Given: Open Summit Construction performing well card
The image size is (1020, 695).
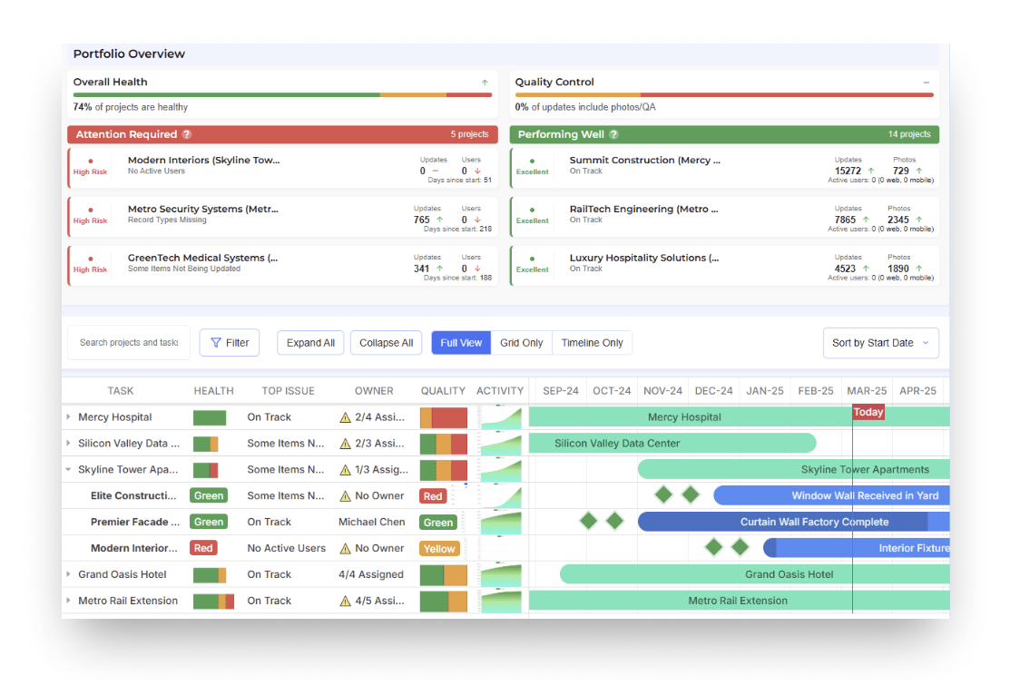Looking at the screenshot, I should pos(725,168).
